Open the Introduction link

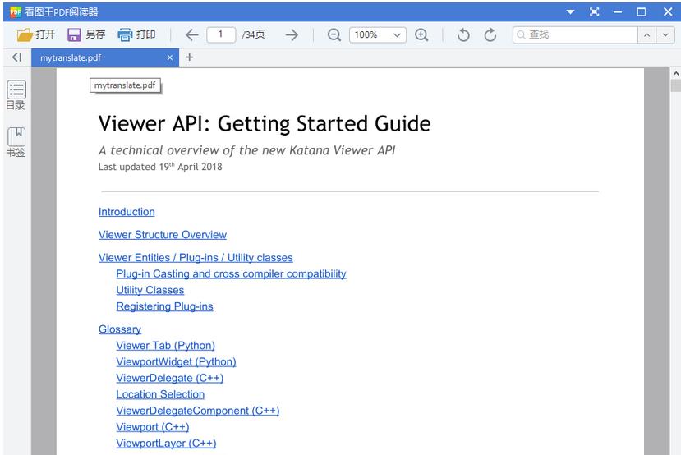coord(127,212)
